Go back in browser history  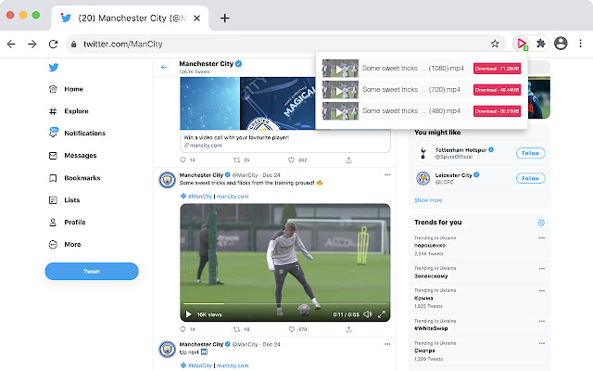11,44
